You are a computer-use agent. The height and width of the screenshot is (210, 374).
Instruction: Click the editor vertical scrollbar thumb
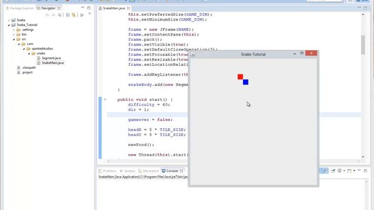pos(363,45)
